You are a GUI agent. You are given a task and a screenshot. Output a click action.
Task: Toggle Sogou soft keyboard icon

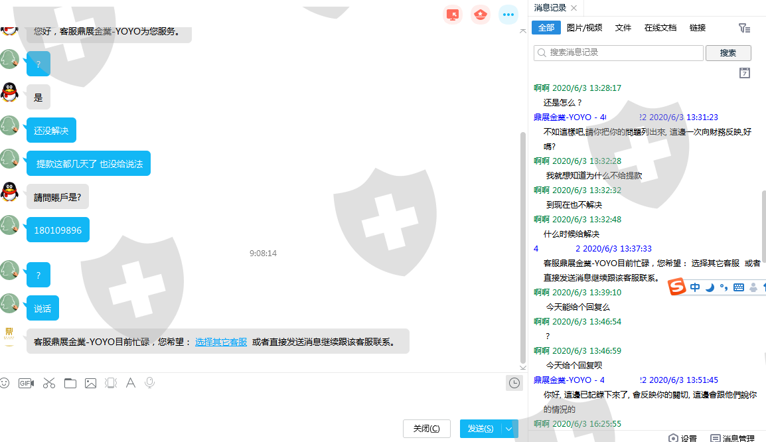(x=738, y=287)
